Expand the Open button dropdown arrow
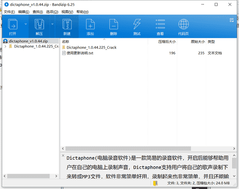 coord(26,24)
